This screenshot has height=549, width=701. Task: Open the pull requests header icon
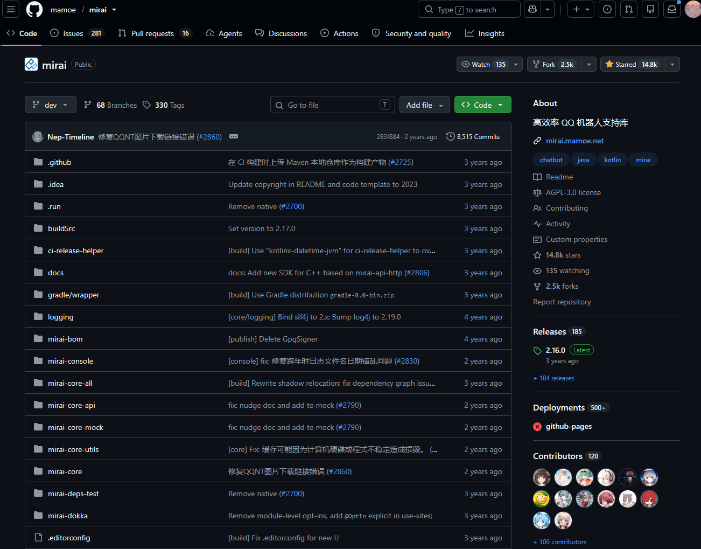pyautogui.click(x=629, y=9)
